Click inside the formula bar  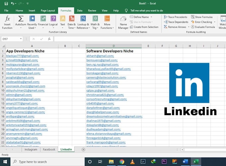(x=140, y=39)
